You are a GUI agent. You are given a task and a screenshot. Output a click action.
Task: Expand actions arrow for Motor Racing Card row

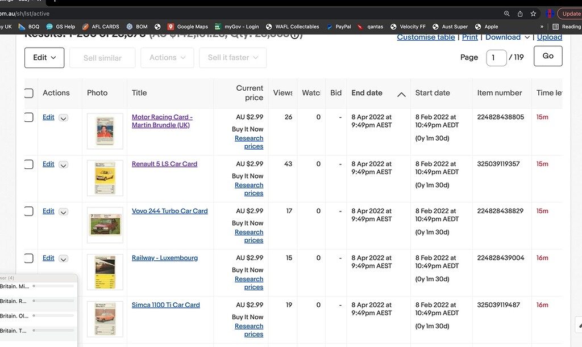(x=64, y=118)
